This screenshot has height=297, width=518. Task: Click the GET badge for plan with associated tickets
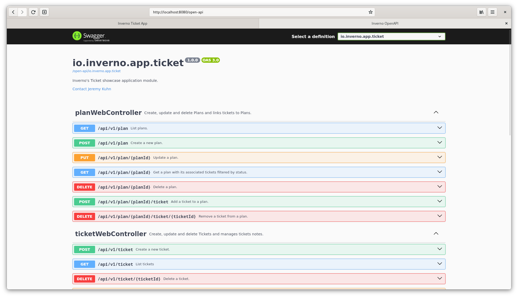point(85,172)
